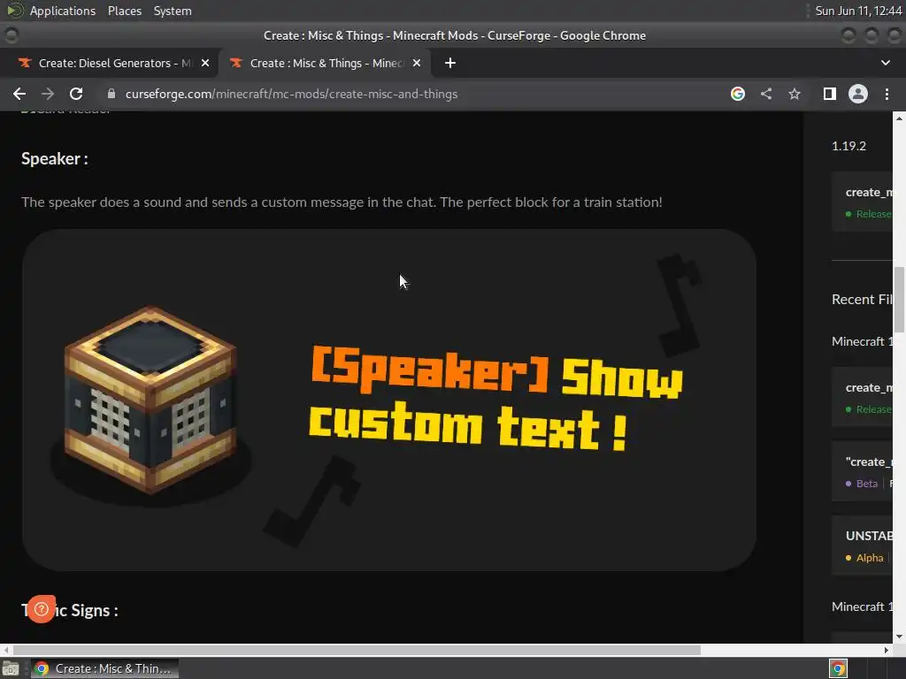Image resolution: width=906 pixels, height=679 pixels.
Task: Open the Applications menu
Action: [x=63, y=11]
